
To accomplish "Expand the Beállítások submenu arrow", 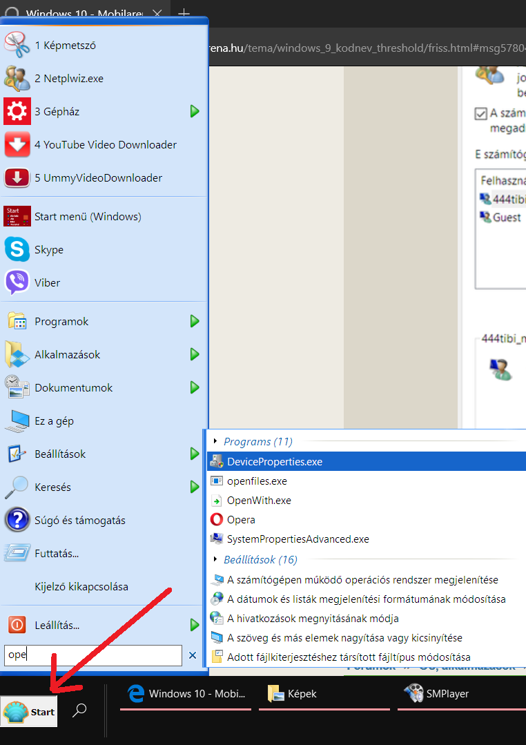I will 195,454.
